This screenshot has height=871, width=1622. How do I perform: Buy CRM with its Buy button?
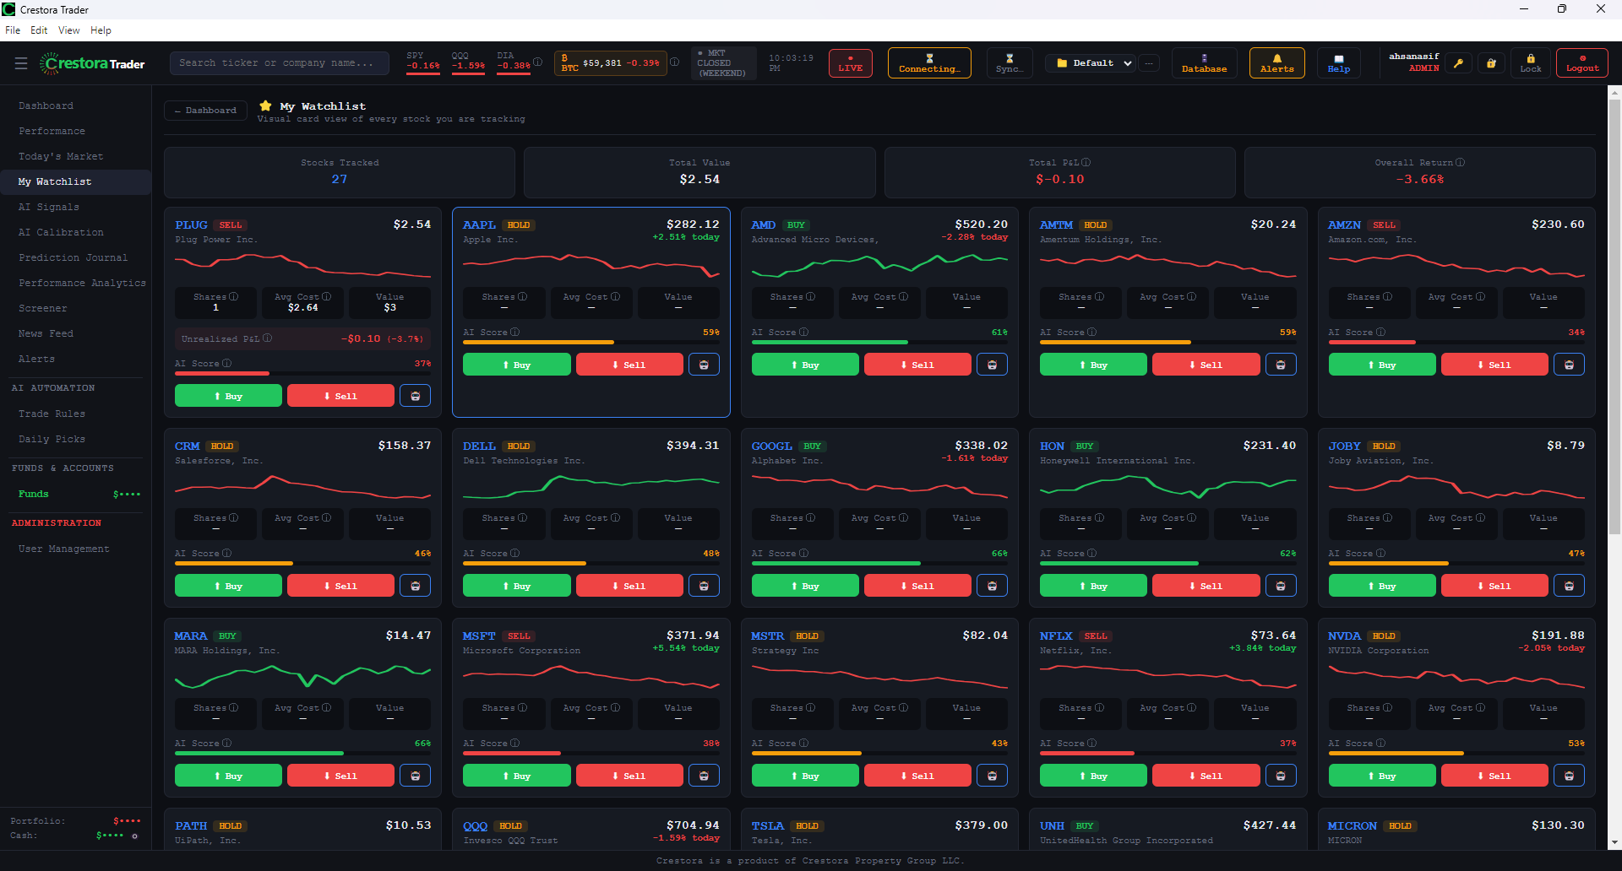click(228, 586)
